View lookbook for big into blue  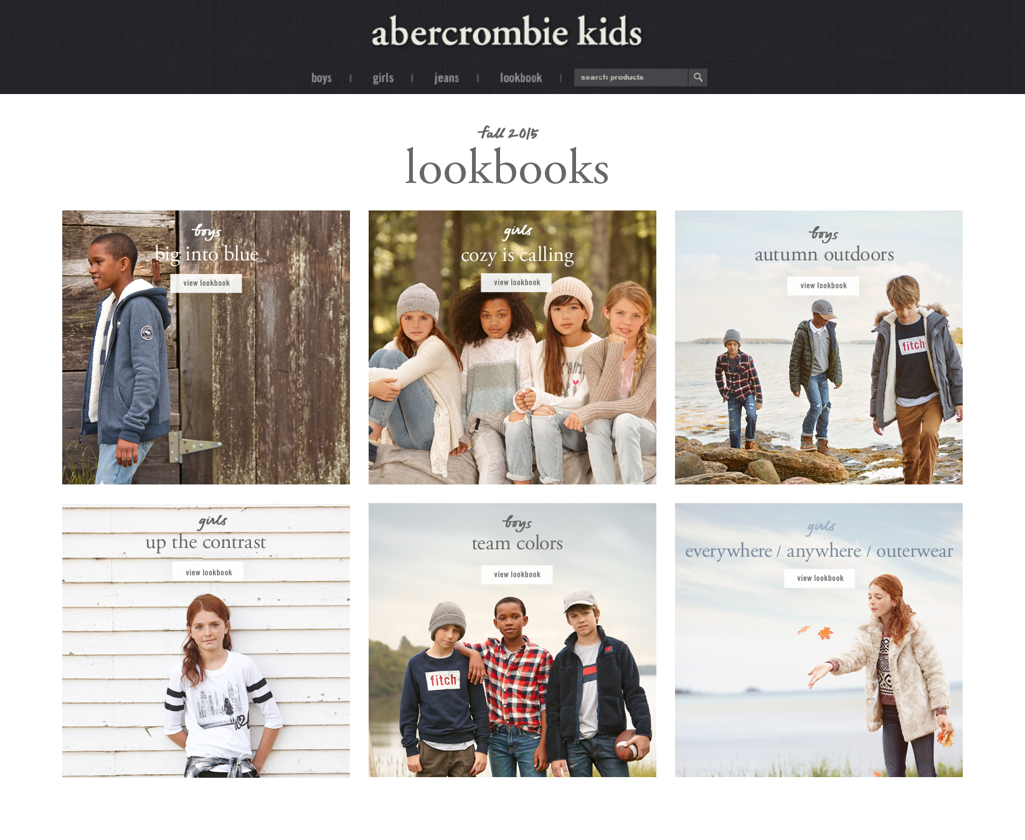206,283
